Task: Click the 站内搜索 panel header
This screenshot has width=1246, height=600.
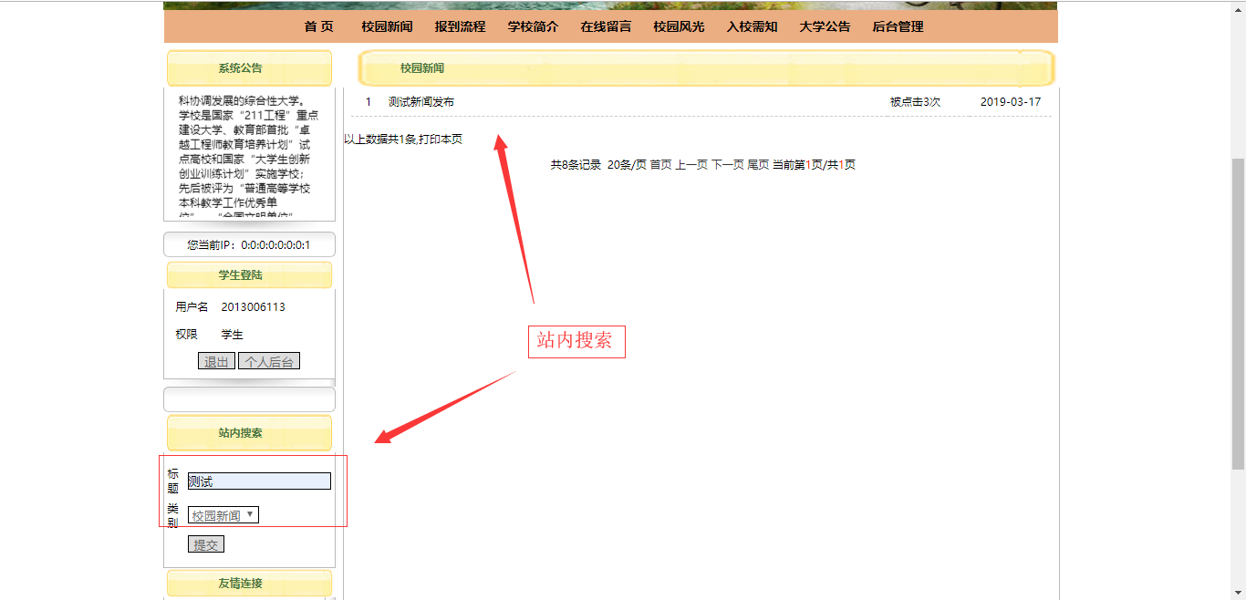Action: click(249, 433)
